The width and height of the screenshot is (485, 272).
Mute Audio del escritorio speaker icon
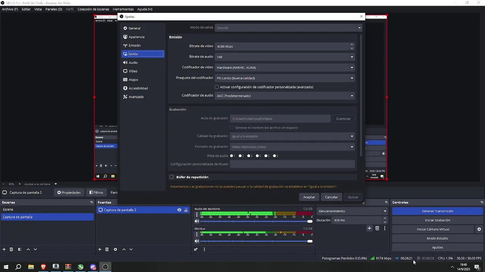(x=197, y=221)
